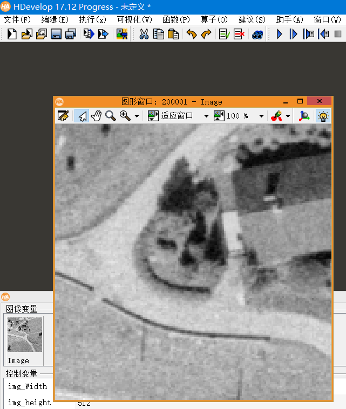Image resolution: width=346 pixels, height=409 pixels.
Task: Clear the graphics window with the eraser icon
Action: click(63, 116)
